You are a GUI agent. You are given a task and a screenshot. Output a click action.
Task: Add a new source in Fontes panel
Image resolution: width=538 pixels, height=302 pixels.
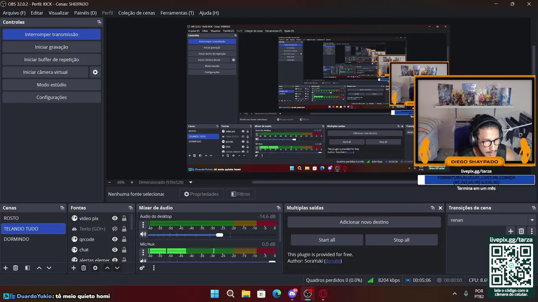pyautogui.click(x=74, y=268)
